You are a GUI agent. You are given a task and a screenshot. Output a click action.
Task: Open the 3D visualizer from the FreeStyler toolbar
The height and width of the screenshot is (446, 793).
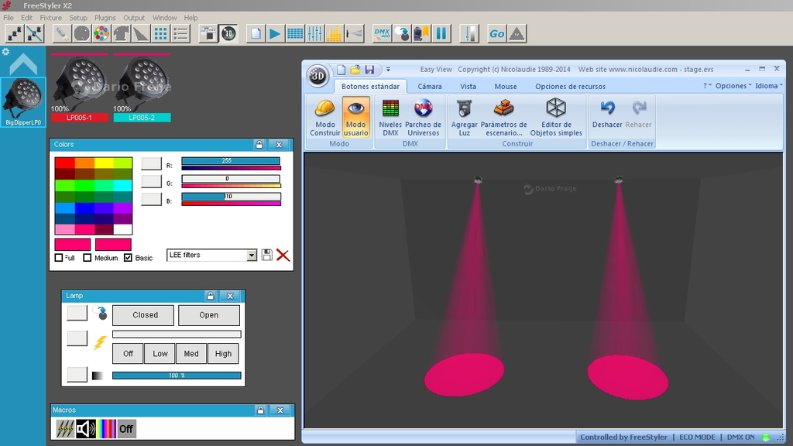tap(228, 34)
